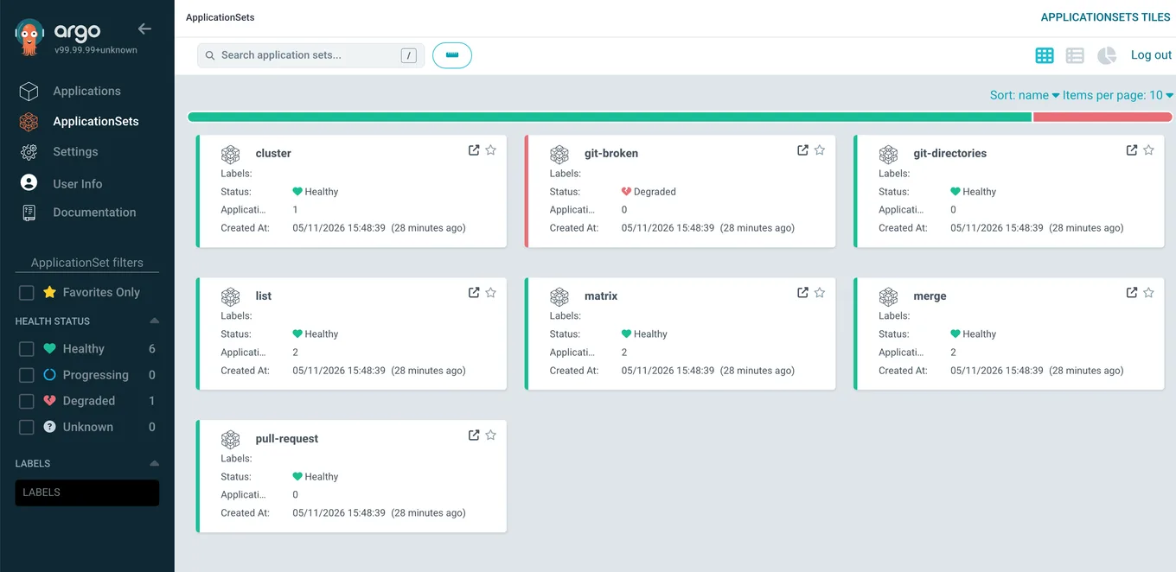Open the Items per page dropdown
The width and height of the screenshot is (1176, 572).
1118,95
